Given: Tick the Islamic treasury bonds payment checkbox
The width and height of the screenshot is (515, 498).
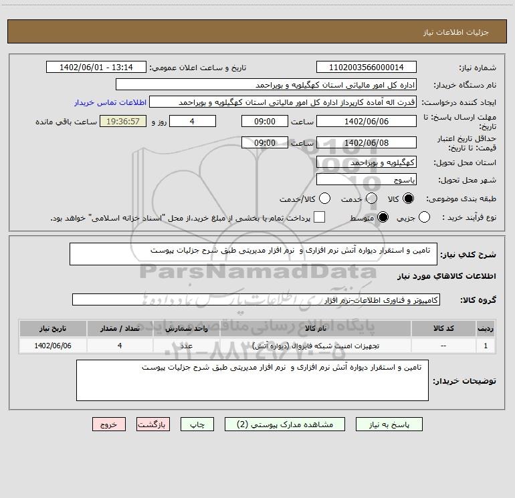Looking at the screenshot, I should pyautogui.click(x=319, y=217).
